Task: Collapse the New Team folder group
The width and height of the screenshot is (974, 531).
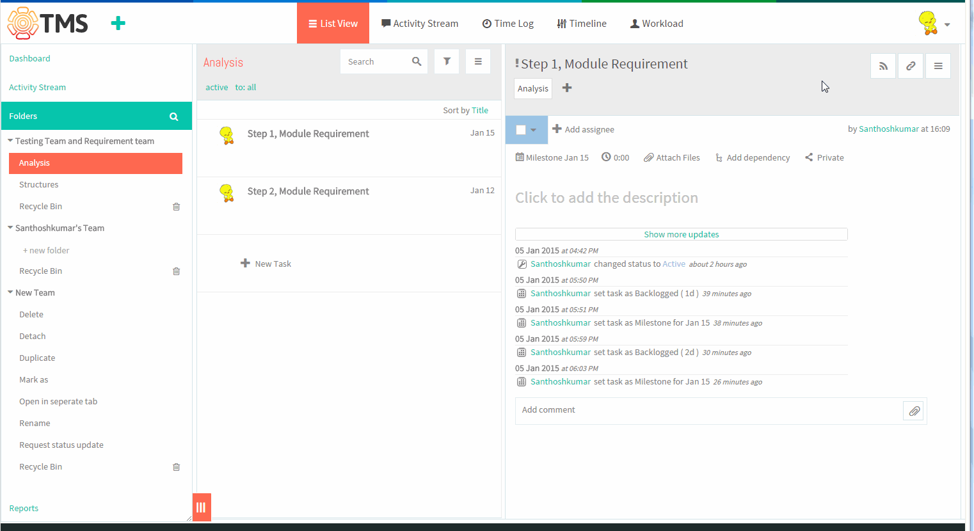Action: tap(10, 292)
